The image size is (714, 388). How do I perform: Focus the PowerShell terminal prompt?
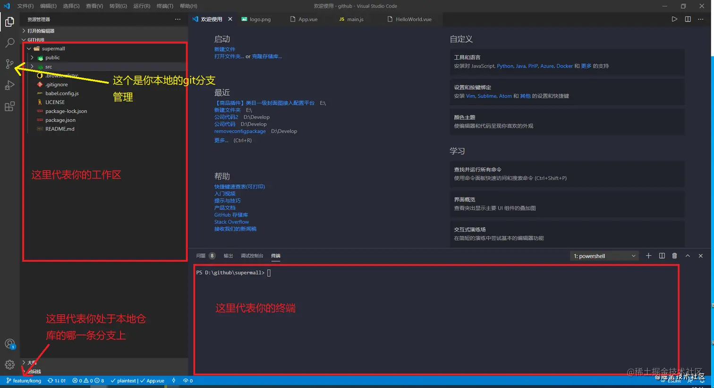269,273
